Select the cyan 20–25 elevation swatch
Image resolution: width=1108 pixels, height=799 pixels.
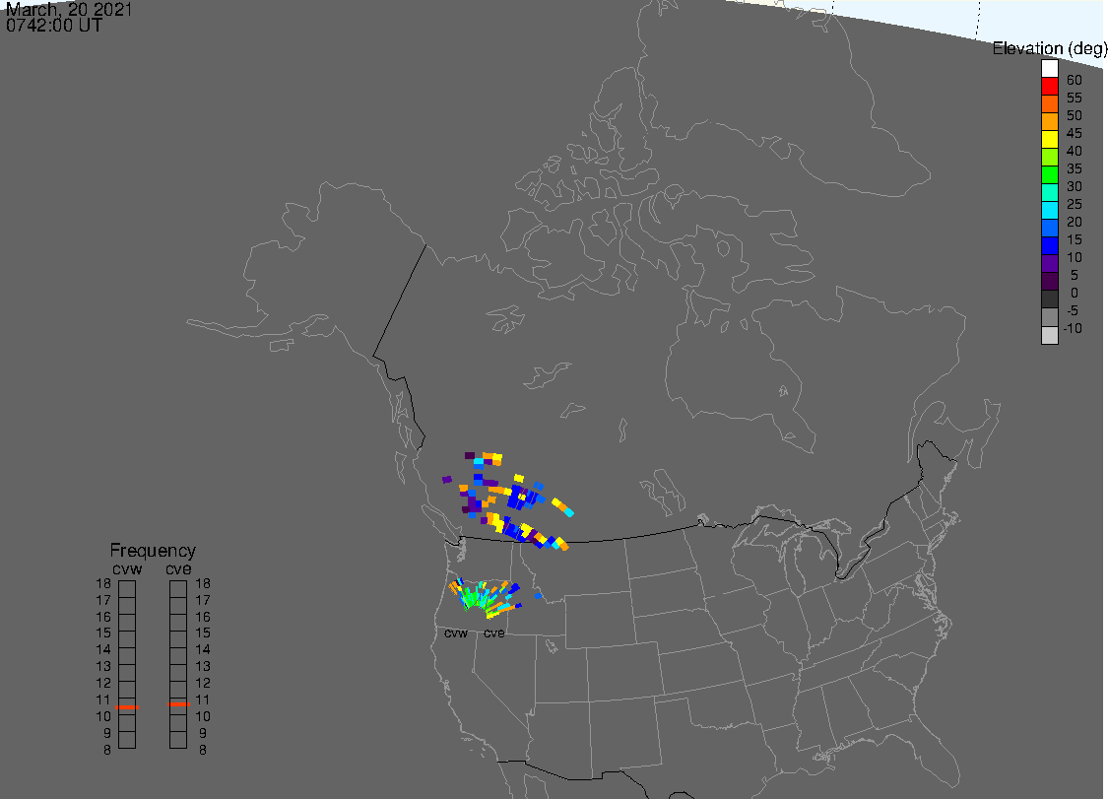coord(1049,211)
